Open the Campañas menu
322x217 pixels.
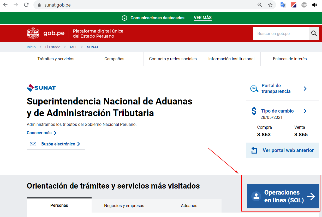[x=114, y=59]
